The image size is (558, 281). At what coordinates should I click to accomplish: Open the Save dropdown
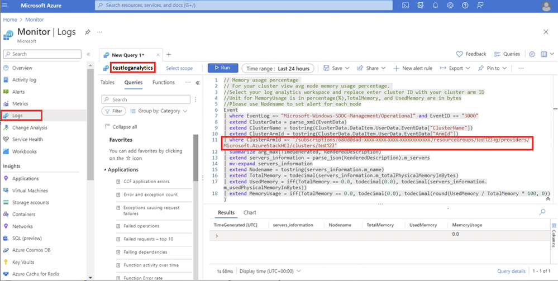click(x=336, y=68)
